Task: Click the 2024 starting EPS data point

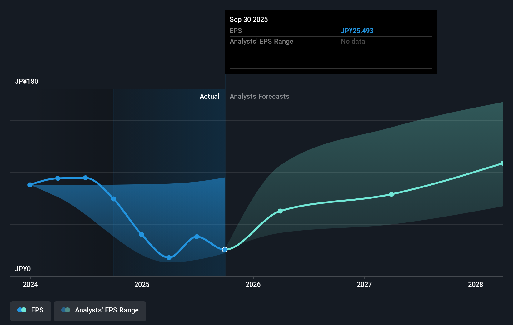Action: [x=30, y=185]
